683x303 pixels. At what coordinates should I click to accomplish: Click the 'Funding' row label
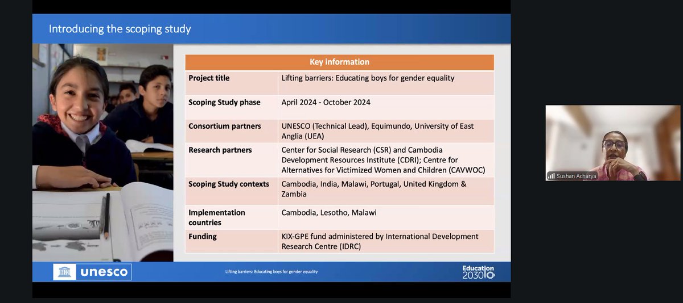coord(203,236)
